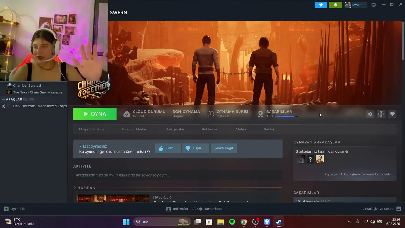Open the Destek tab

(269, 129)
